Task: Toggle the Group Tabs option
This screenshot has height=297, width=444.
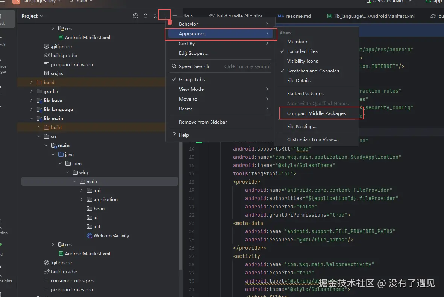Action: coord(192,80)
